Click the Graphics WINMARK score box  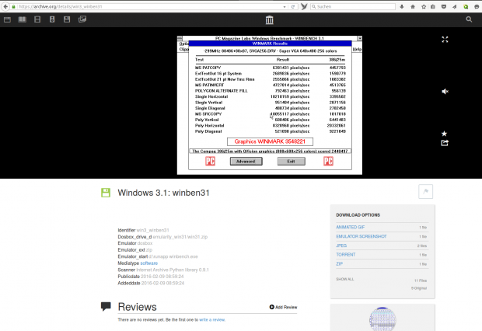point(270,141)
